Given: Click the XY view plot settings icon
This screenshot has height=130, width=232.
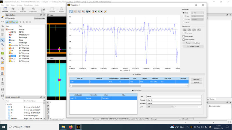Looking at the screenshot, I should [184, 30].
